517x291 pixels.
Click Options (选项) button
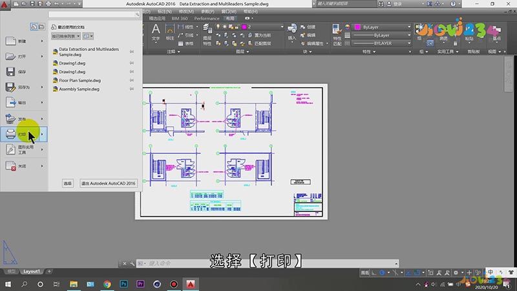click(x=68, y=183)
